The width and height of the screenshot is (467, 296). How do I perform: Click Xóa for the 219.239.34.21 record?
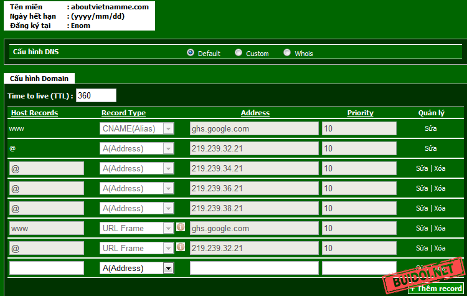coord(440,168)
